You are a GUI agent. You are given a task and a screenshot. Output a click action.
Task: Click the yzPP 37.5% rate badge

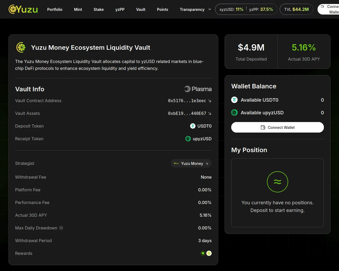click(261, 9)
